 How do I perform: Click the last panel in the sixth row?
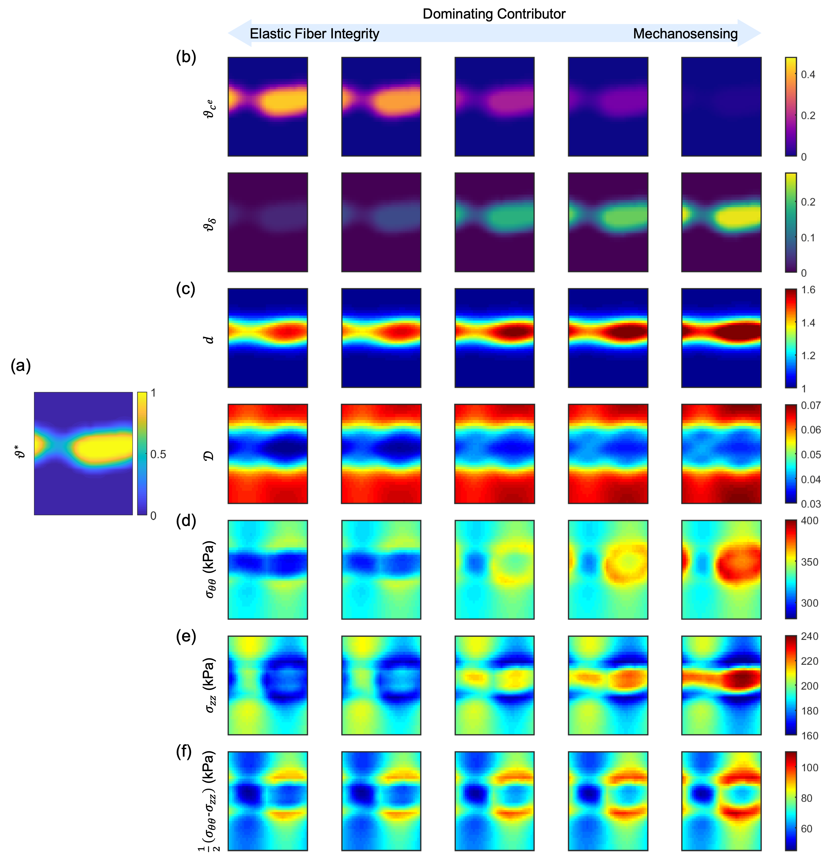click(x=721, y=685)
